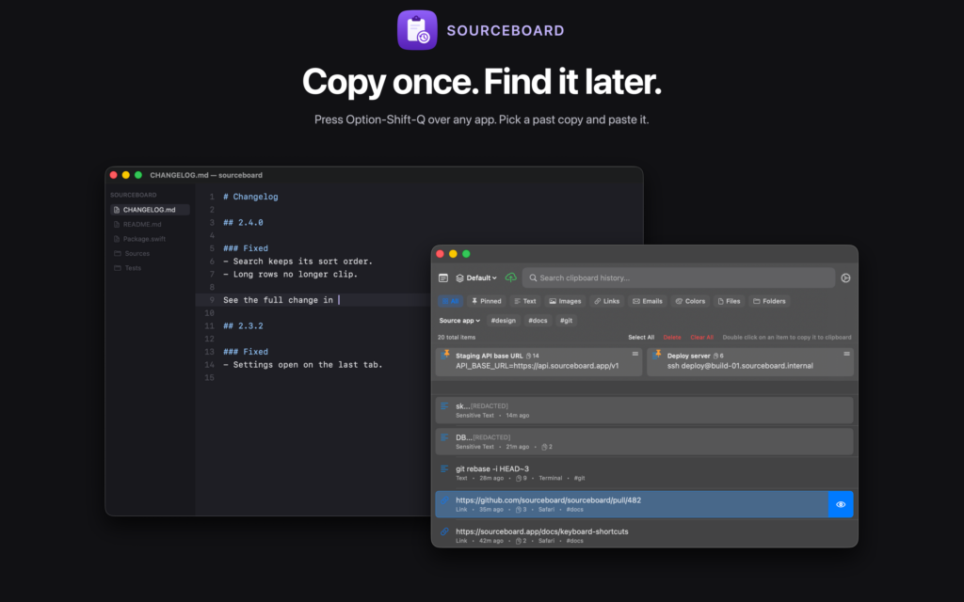This screenshot has height=602, width=964.
Task: Switch to the Pinned filter tab
Action: click(487, 301)
